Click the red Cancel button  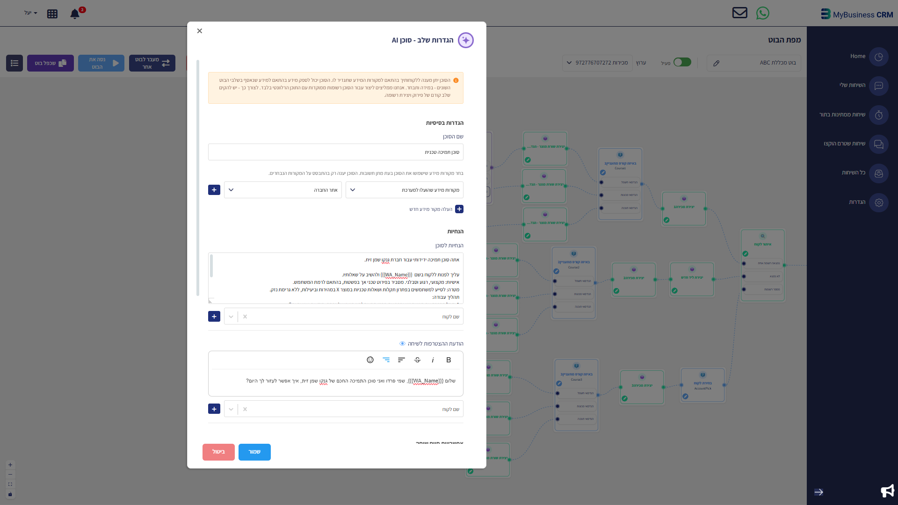point(218,452)
